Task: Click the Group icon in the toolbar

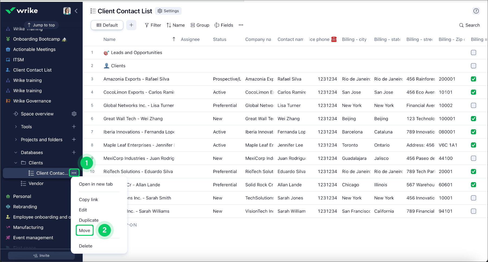Action: point(193,25)
